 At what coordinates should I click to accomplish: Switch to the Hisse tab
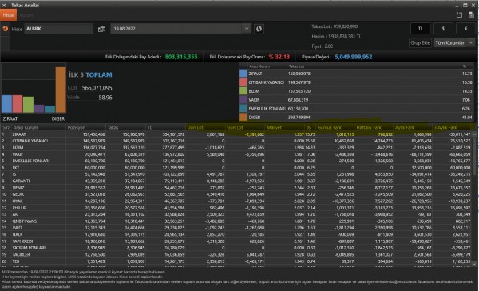(x=8, y=15)
